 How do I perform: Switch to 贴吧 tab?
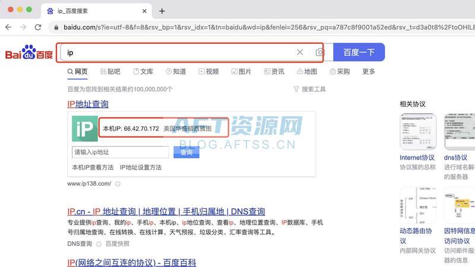pyautogui.click(x=110, y=72)
